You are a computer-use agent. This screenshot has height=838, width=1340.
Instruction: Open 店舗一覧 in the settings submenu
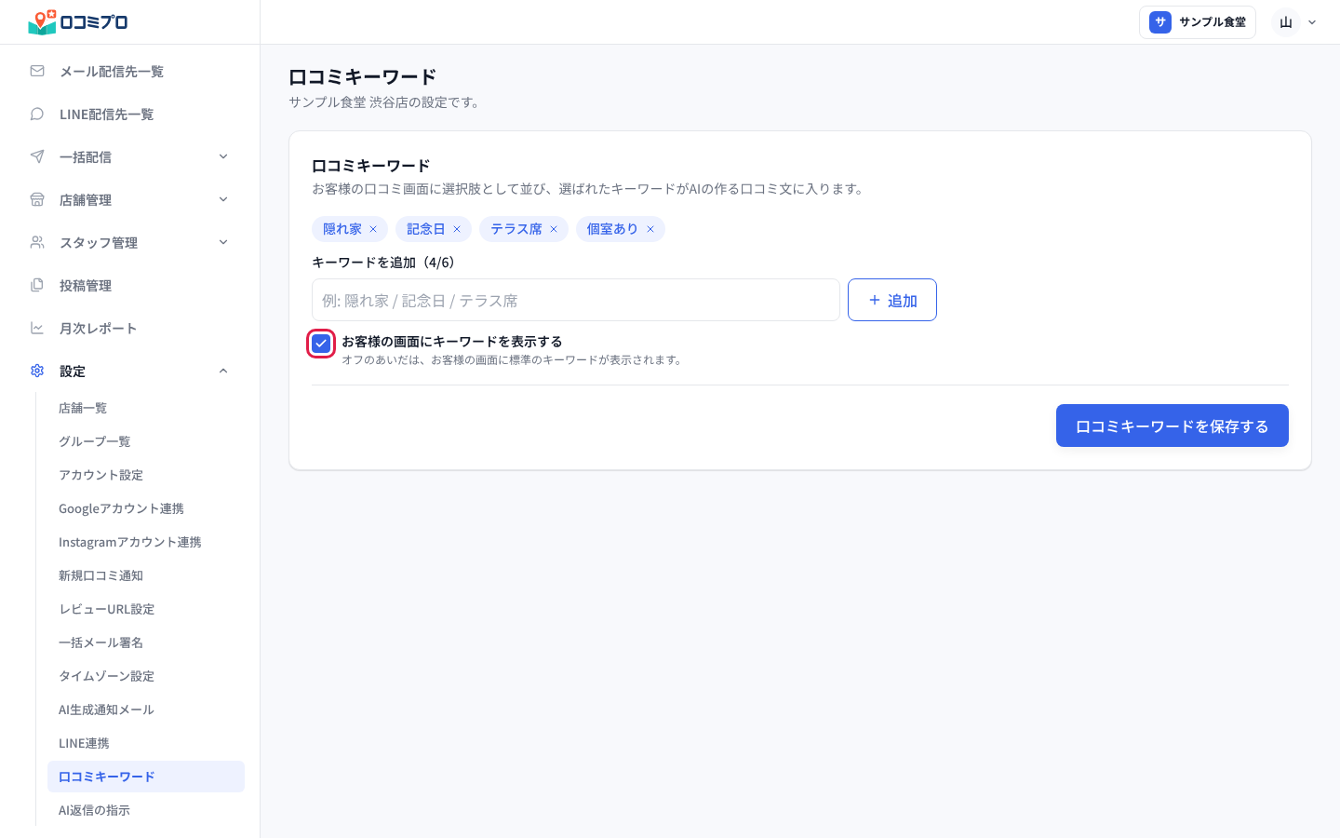(x=146, y=408)
